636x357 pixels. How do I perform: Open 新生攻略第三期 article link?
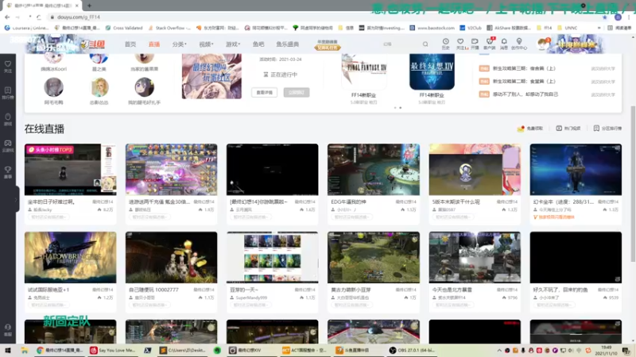524,68
